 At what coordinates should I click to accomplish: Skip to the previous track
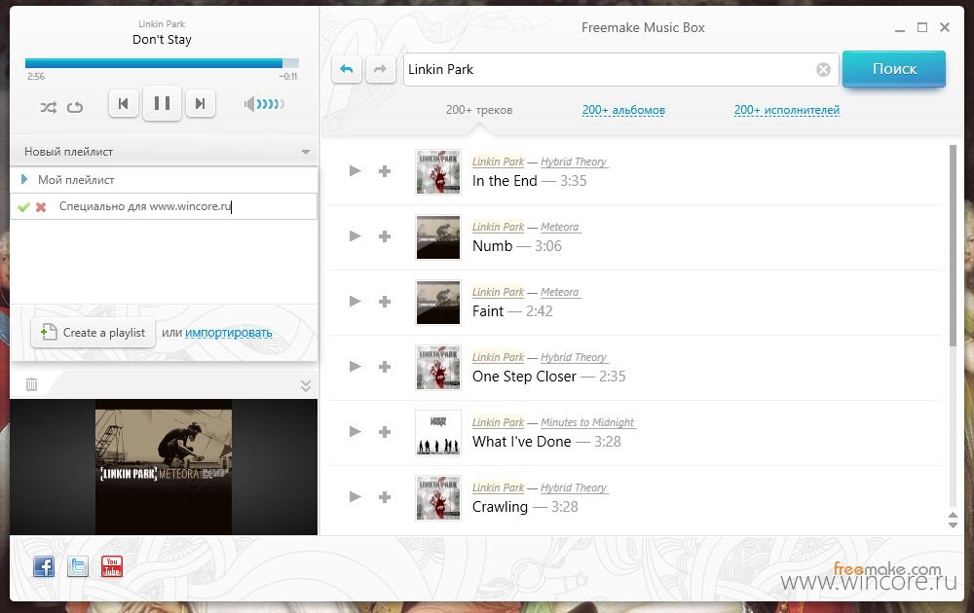tap(123, 103)
